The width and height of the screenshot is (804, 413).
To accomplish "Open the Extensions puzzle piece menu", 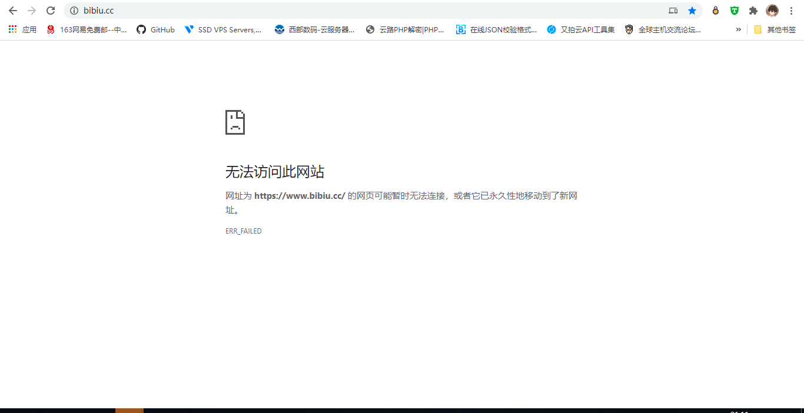I will [753, 11].
